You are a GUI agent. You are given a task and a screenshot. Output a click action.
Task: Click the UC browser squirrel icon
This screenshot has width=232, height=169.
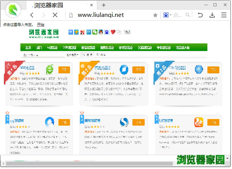[199, 122]
